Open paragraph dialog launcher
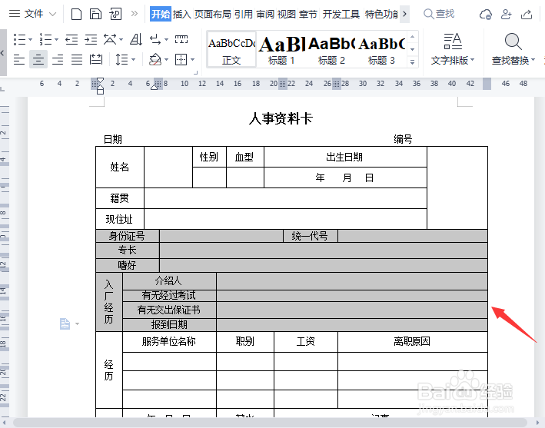 tap(196, 72)
